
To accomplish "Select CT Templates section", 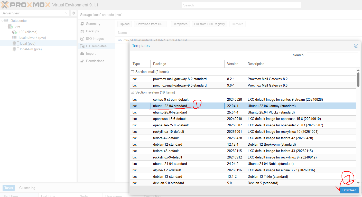I will 97,46.
